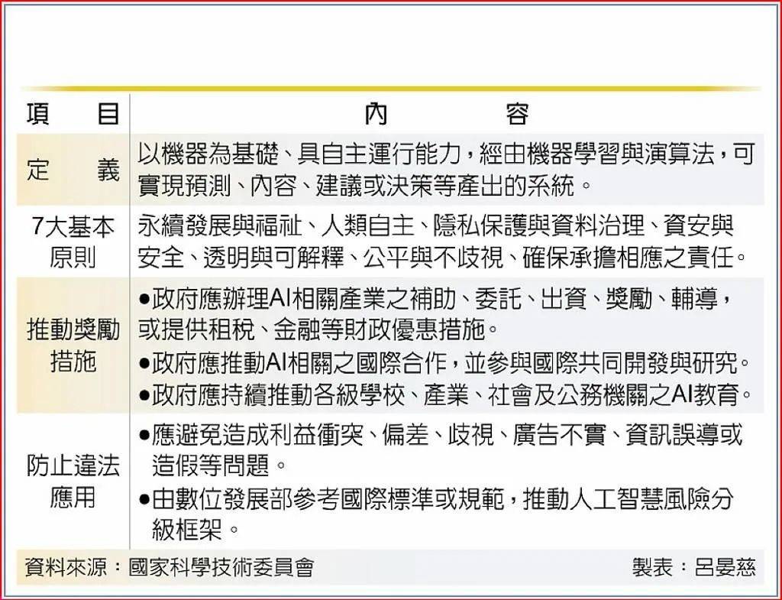The height and width of the screenshot is (600, 782).
Task: Click the definition line starting 以機器為基礎
Action: [447, 154]
